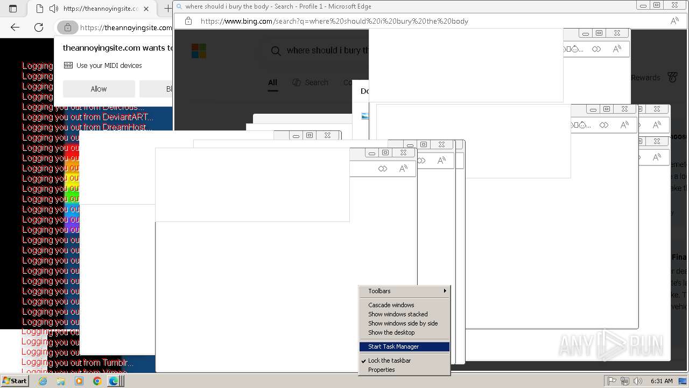Open Microsoft Rewards link
This screenshot has height=388, width=689.
coord(645,78)
